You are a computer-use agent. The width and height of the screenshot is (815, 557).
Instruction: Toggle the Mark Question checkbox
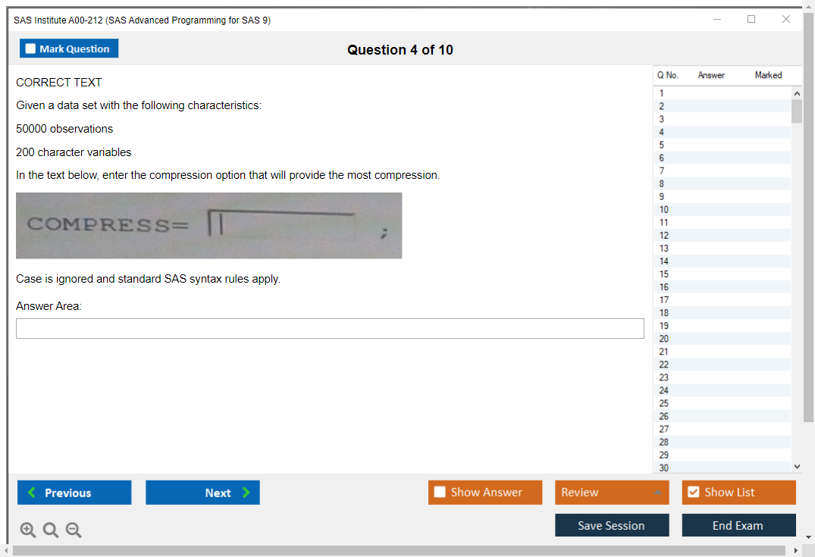click(x=30, y=49)
